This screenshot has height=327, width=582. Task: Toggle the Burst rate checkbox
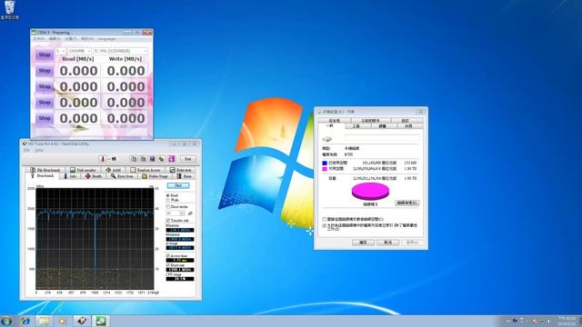[168, 265]
